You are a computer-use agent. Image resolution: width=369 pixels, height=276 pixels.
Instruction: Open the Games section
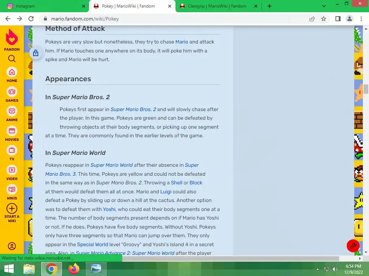click(12, 95)
